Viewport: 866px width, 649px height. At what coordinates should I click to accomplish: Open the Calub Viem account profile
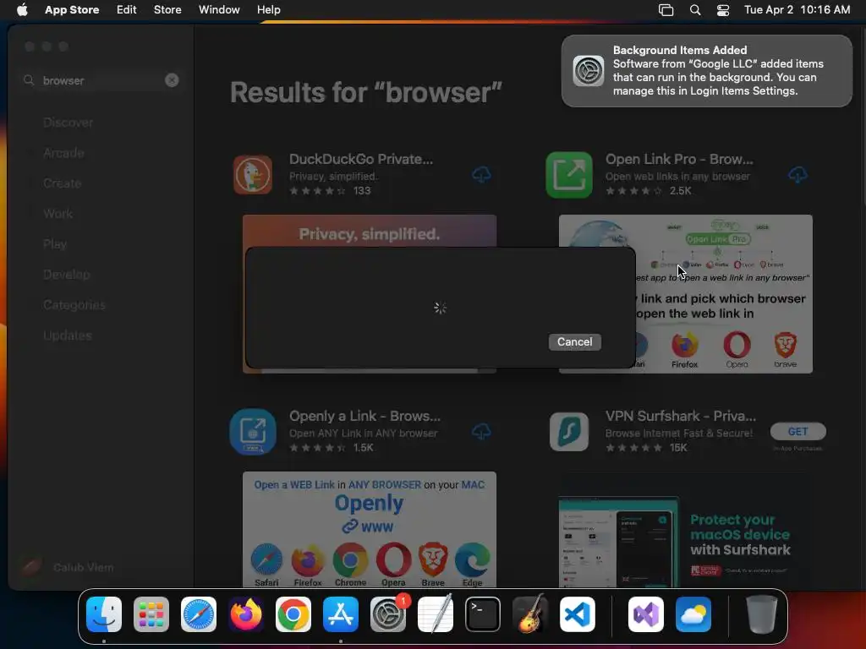(66, 567)
